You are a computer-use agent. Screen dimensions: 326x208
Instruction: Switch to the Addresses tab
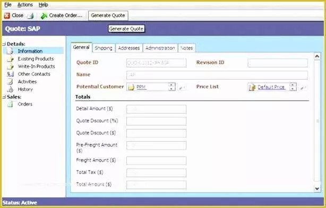(x=129, y=48)
